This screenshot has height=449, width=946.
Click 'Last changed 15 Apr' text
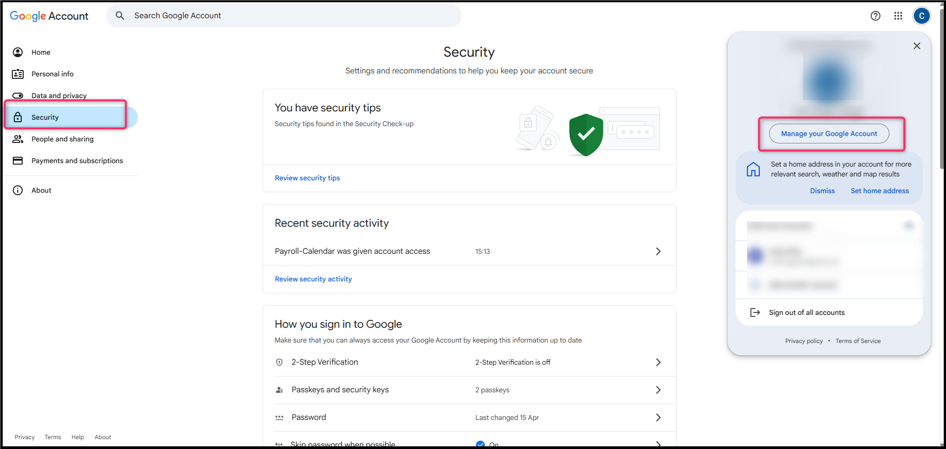[507, 417]
